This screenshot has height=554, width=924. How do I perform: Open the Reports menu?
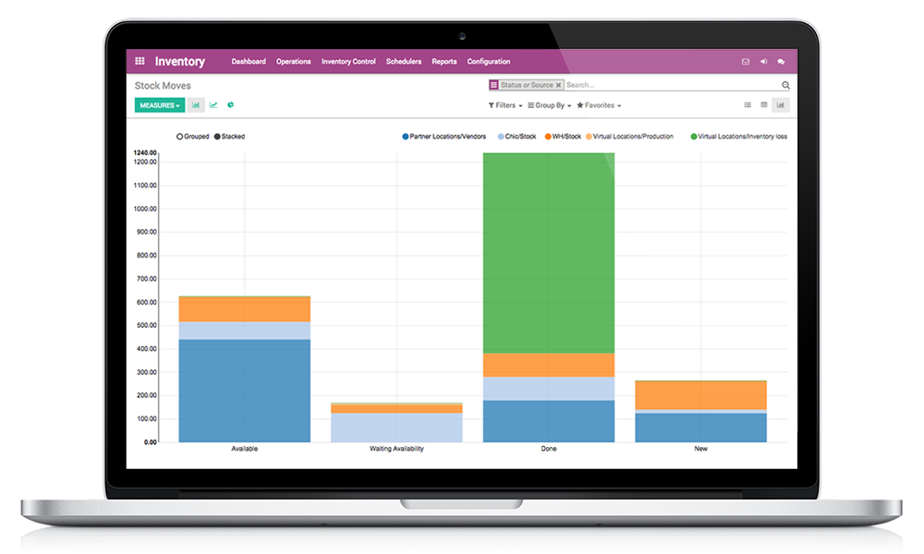(444, 61)
